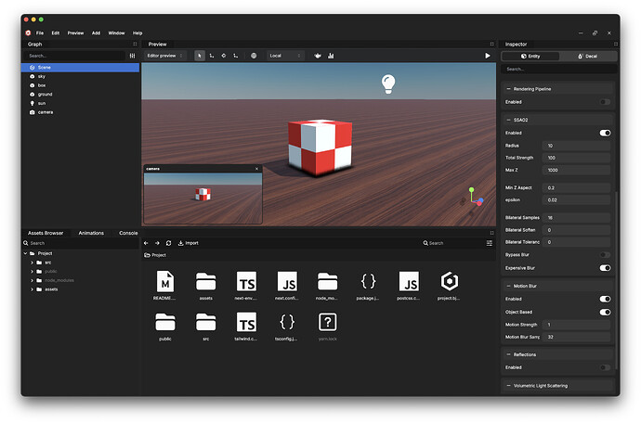Click the teapot icon in Preview toolbar

pyautogui.click(x=318, y=56)
